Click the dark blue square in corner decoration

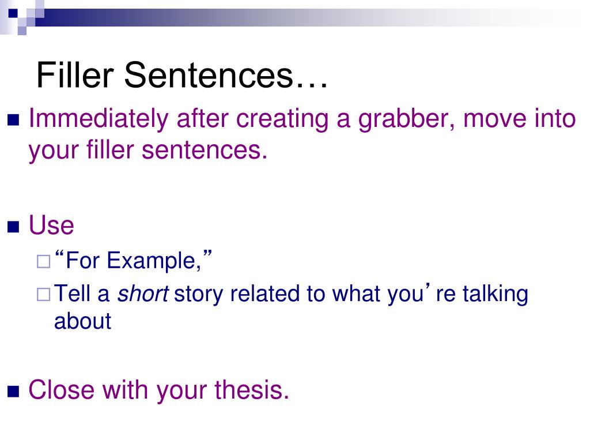[13, 13]
